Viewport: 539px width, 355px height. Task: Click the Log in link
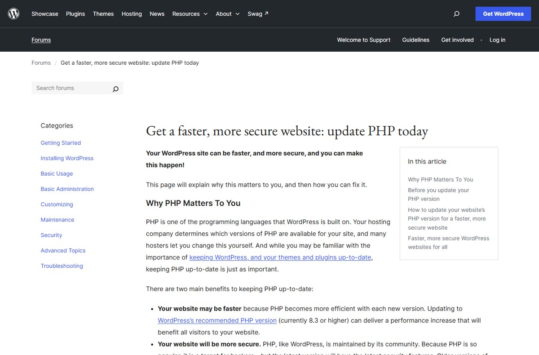[497, 40]
